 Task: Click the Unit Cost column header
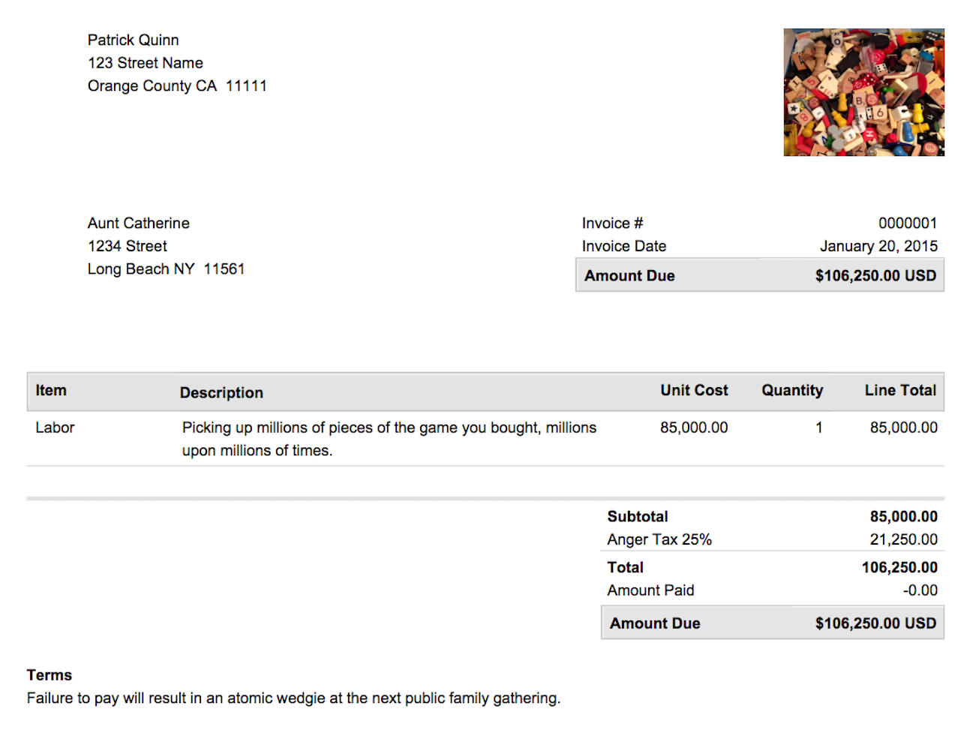pyautogui.click(x=694, y=390)
